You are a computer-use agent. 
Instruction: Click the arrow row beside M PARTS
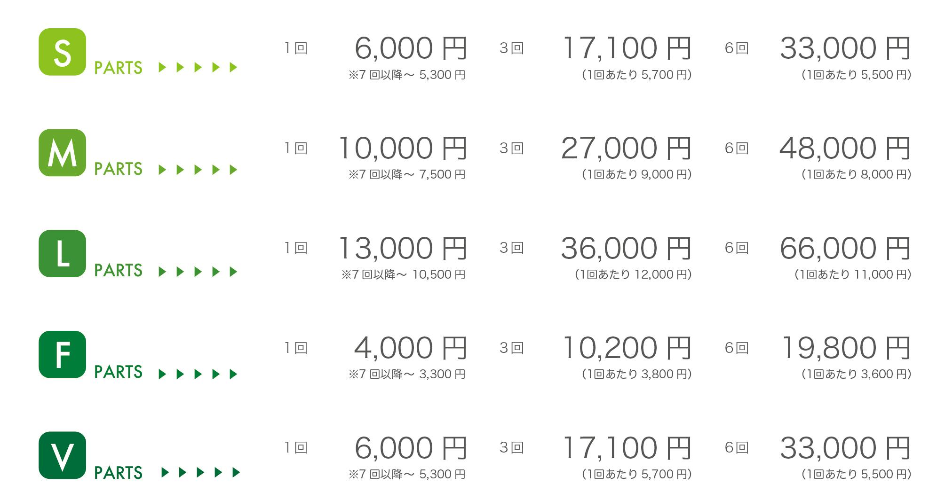point(198,170)
